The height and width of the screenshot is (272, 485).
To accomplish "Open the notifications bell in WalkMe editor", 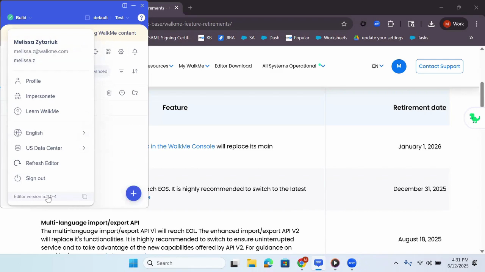I will (135, 52).
